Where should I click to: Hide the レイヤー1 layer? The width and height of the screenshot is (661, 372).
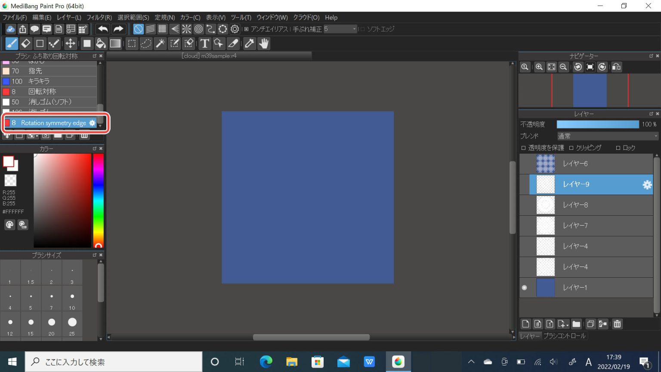tap(524, 288)
